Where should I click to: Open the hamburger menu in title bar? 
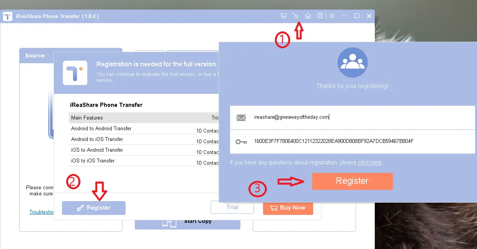tap(332, 16)
